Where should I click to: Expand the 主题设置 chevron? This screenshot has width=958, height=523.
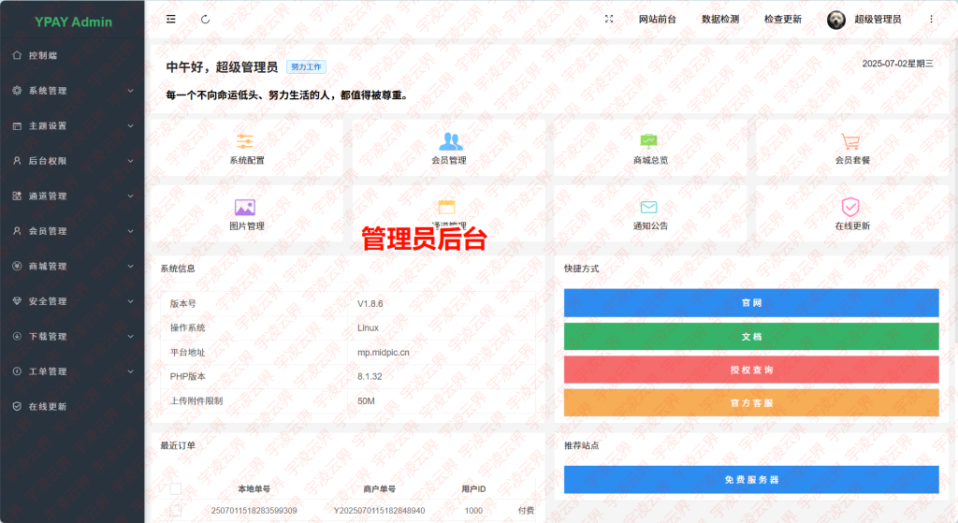[130, 126]
